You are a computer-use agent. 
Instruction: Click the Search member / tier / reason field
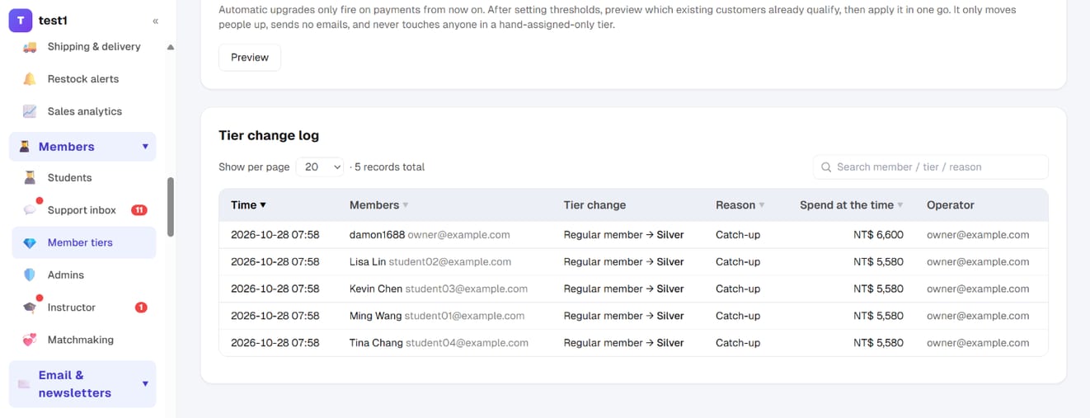pos(931,167)
